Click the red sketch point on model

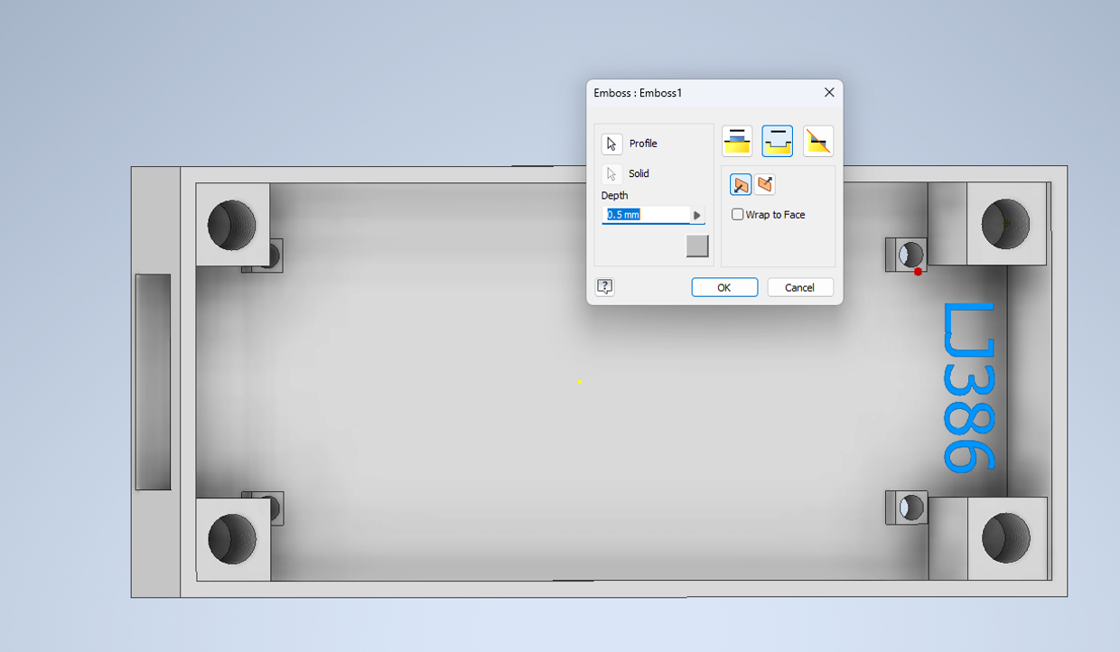pyautogui.click(x=919, y=272)
